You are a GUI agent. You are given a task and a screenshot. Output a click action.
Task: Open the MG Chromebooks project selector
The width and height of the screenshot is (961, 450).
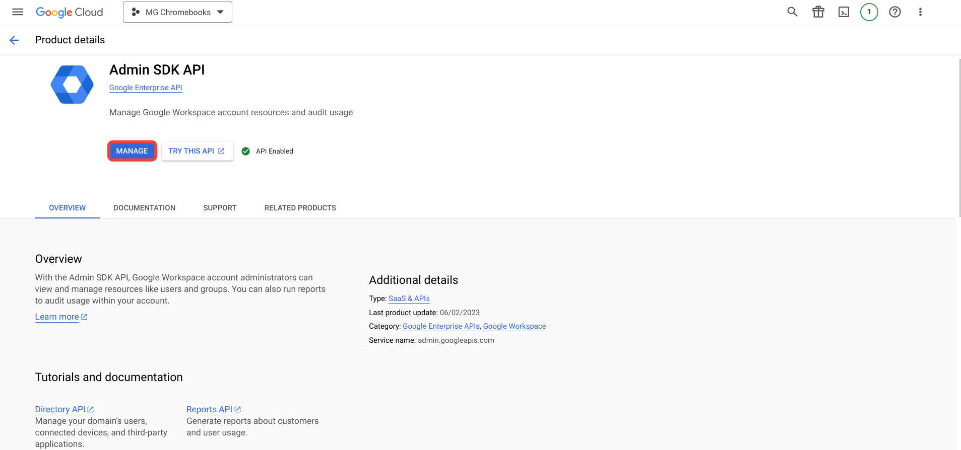[177, 12]
